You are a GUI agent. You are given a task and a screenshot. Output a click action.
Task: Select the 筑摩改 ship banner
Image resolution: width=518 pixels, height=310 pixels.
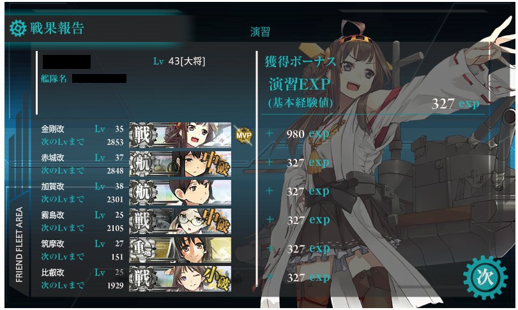pyautogui.click(x=180, y=250)
